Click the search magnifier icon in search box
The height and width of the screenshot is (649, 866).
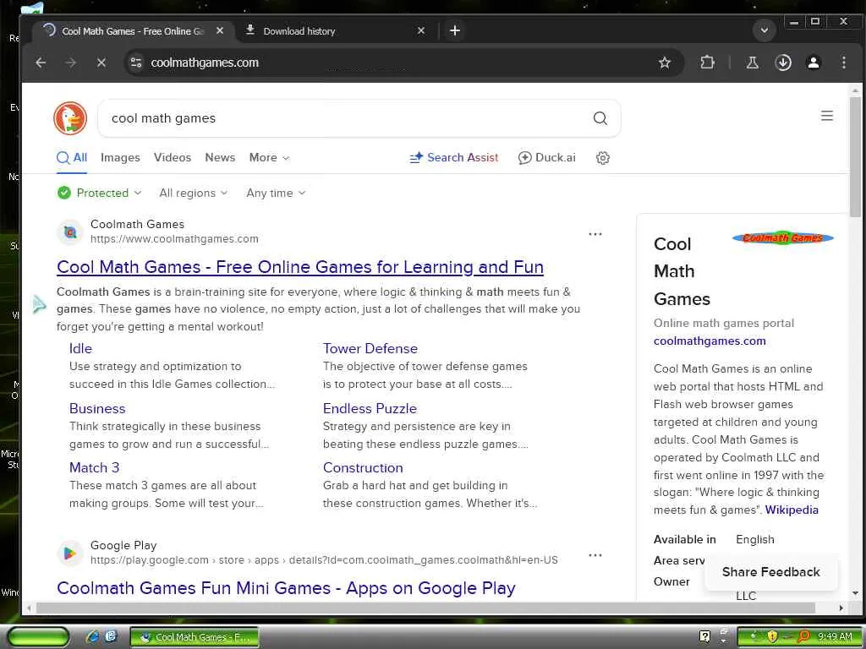click(600, 118)
